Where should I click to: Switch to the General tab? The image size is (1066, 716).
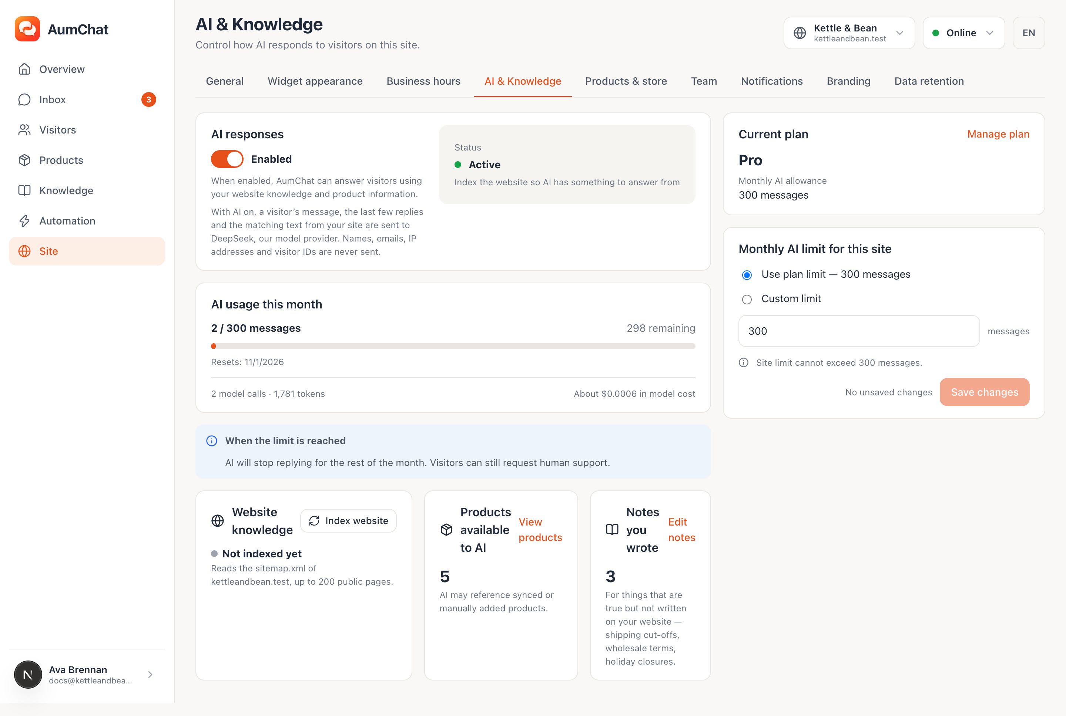pos(225,81)
